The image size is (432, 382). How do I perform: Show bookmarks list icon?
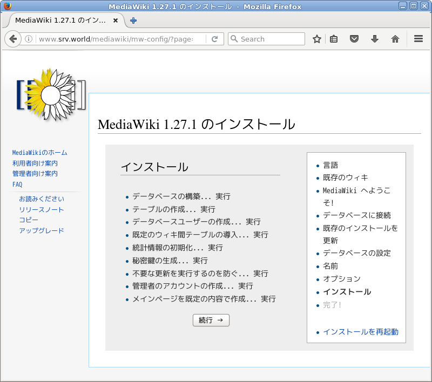point(334,39)
